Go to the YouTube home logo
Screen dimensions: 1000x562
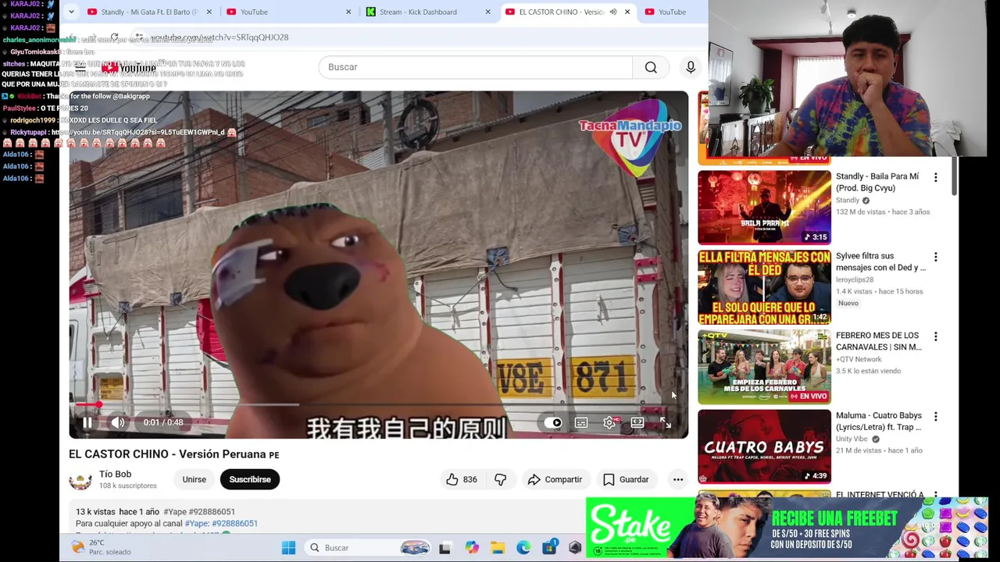(x=129, y=68)
